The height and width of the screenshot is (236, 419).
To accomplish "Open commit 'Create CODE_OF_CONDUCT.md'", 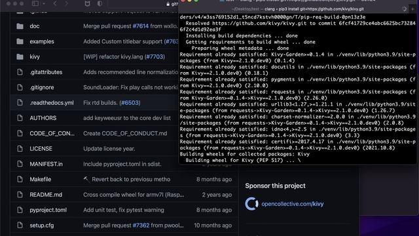I will [x=125, y=133].
